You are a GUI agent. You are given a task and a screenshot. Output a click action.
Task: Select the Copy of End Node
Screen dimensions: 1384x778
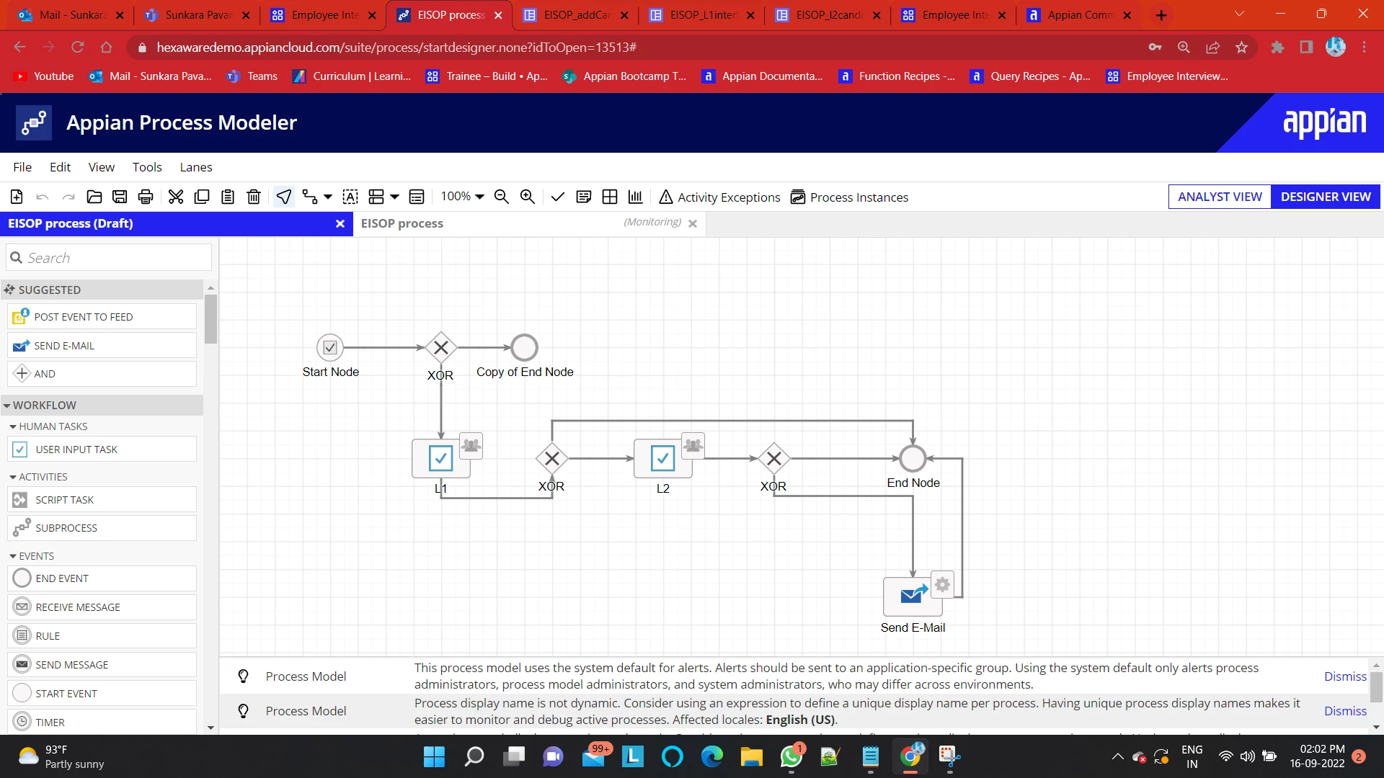pos(525,348)
